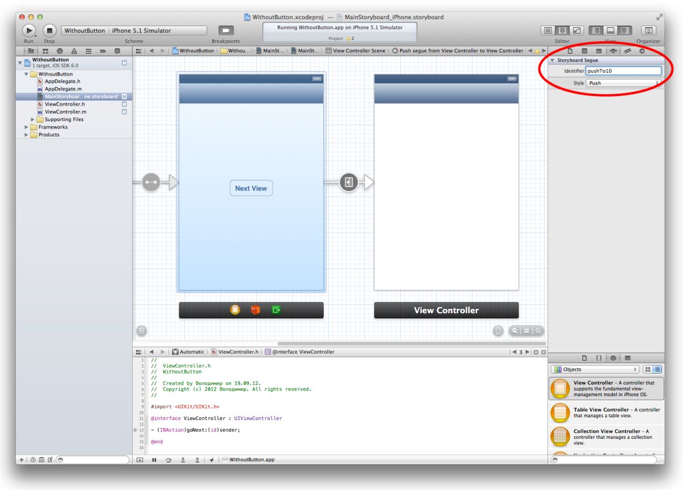Toggle the Utilities pane view button

click(x=625, y=30)
